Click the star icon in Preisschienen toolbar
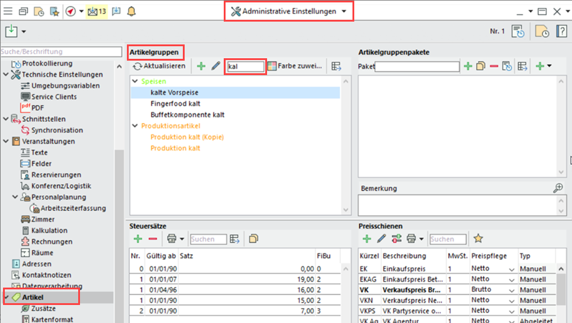572x323 pixels. pyautogui.click(x=478, y=239)
